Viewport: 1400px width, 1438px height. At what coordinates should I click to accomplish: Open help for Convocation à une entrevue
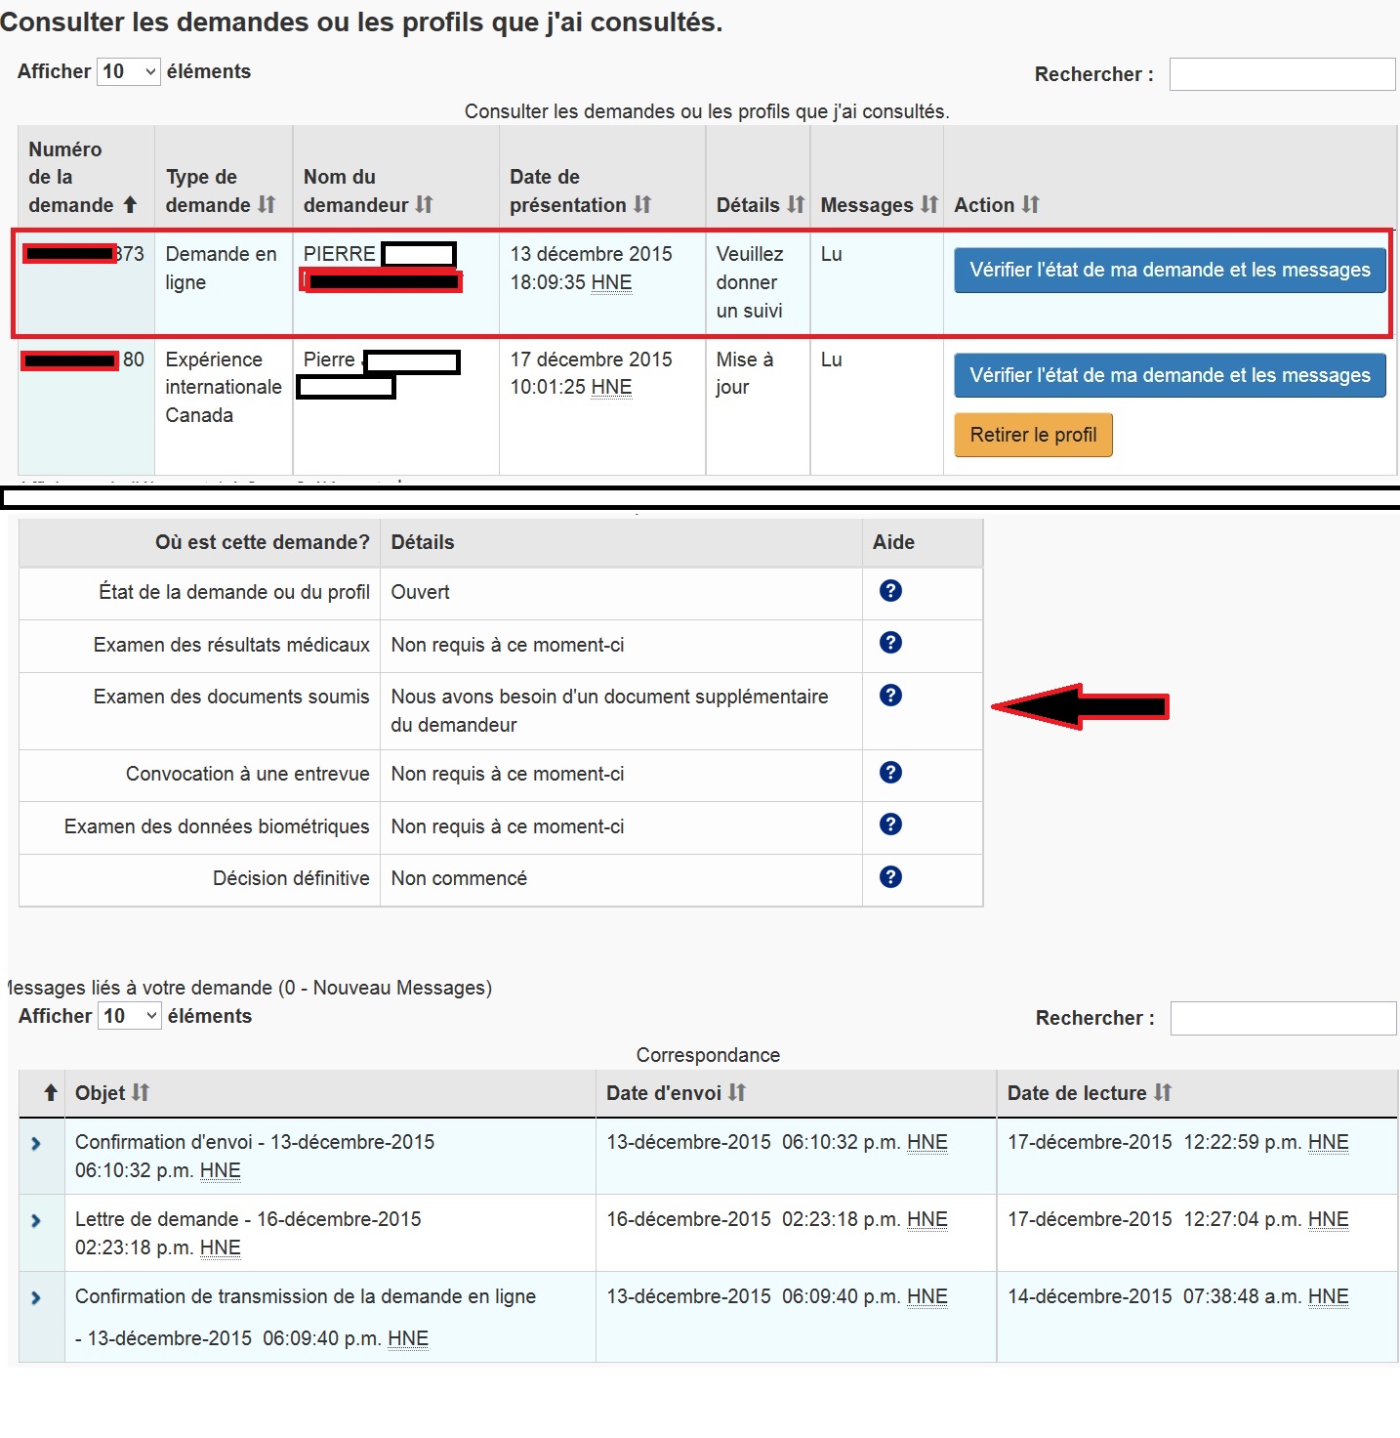click(889, 773)
